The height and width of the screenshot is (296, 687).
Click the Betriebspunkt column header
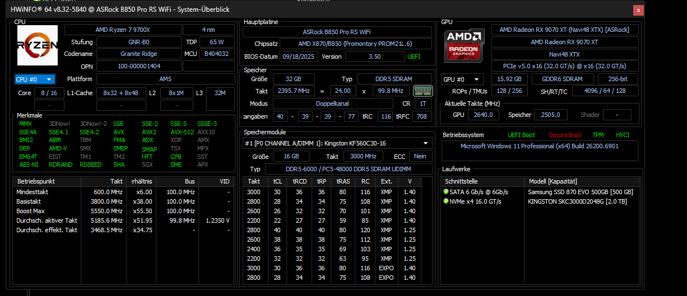[x=47, y=181]
